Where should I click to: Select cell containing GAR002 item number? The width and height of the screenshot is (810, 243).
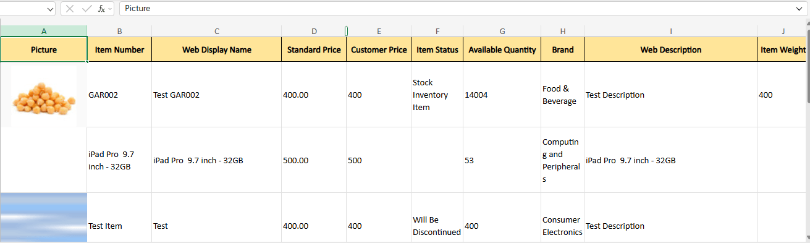coord(119,95)
